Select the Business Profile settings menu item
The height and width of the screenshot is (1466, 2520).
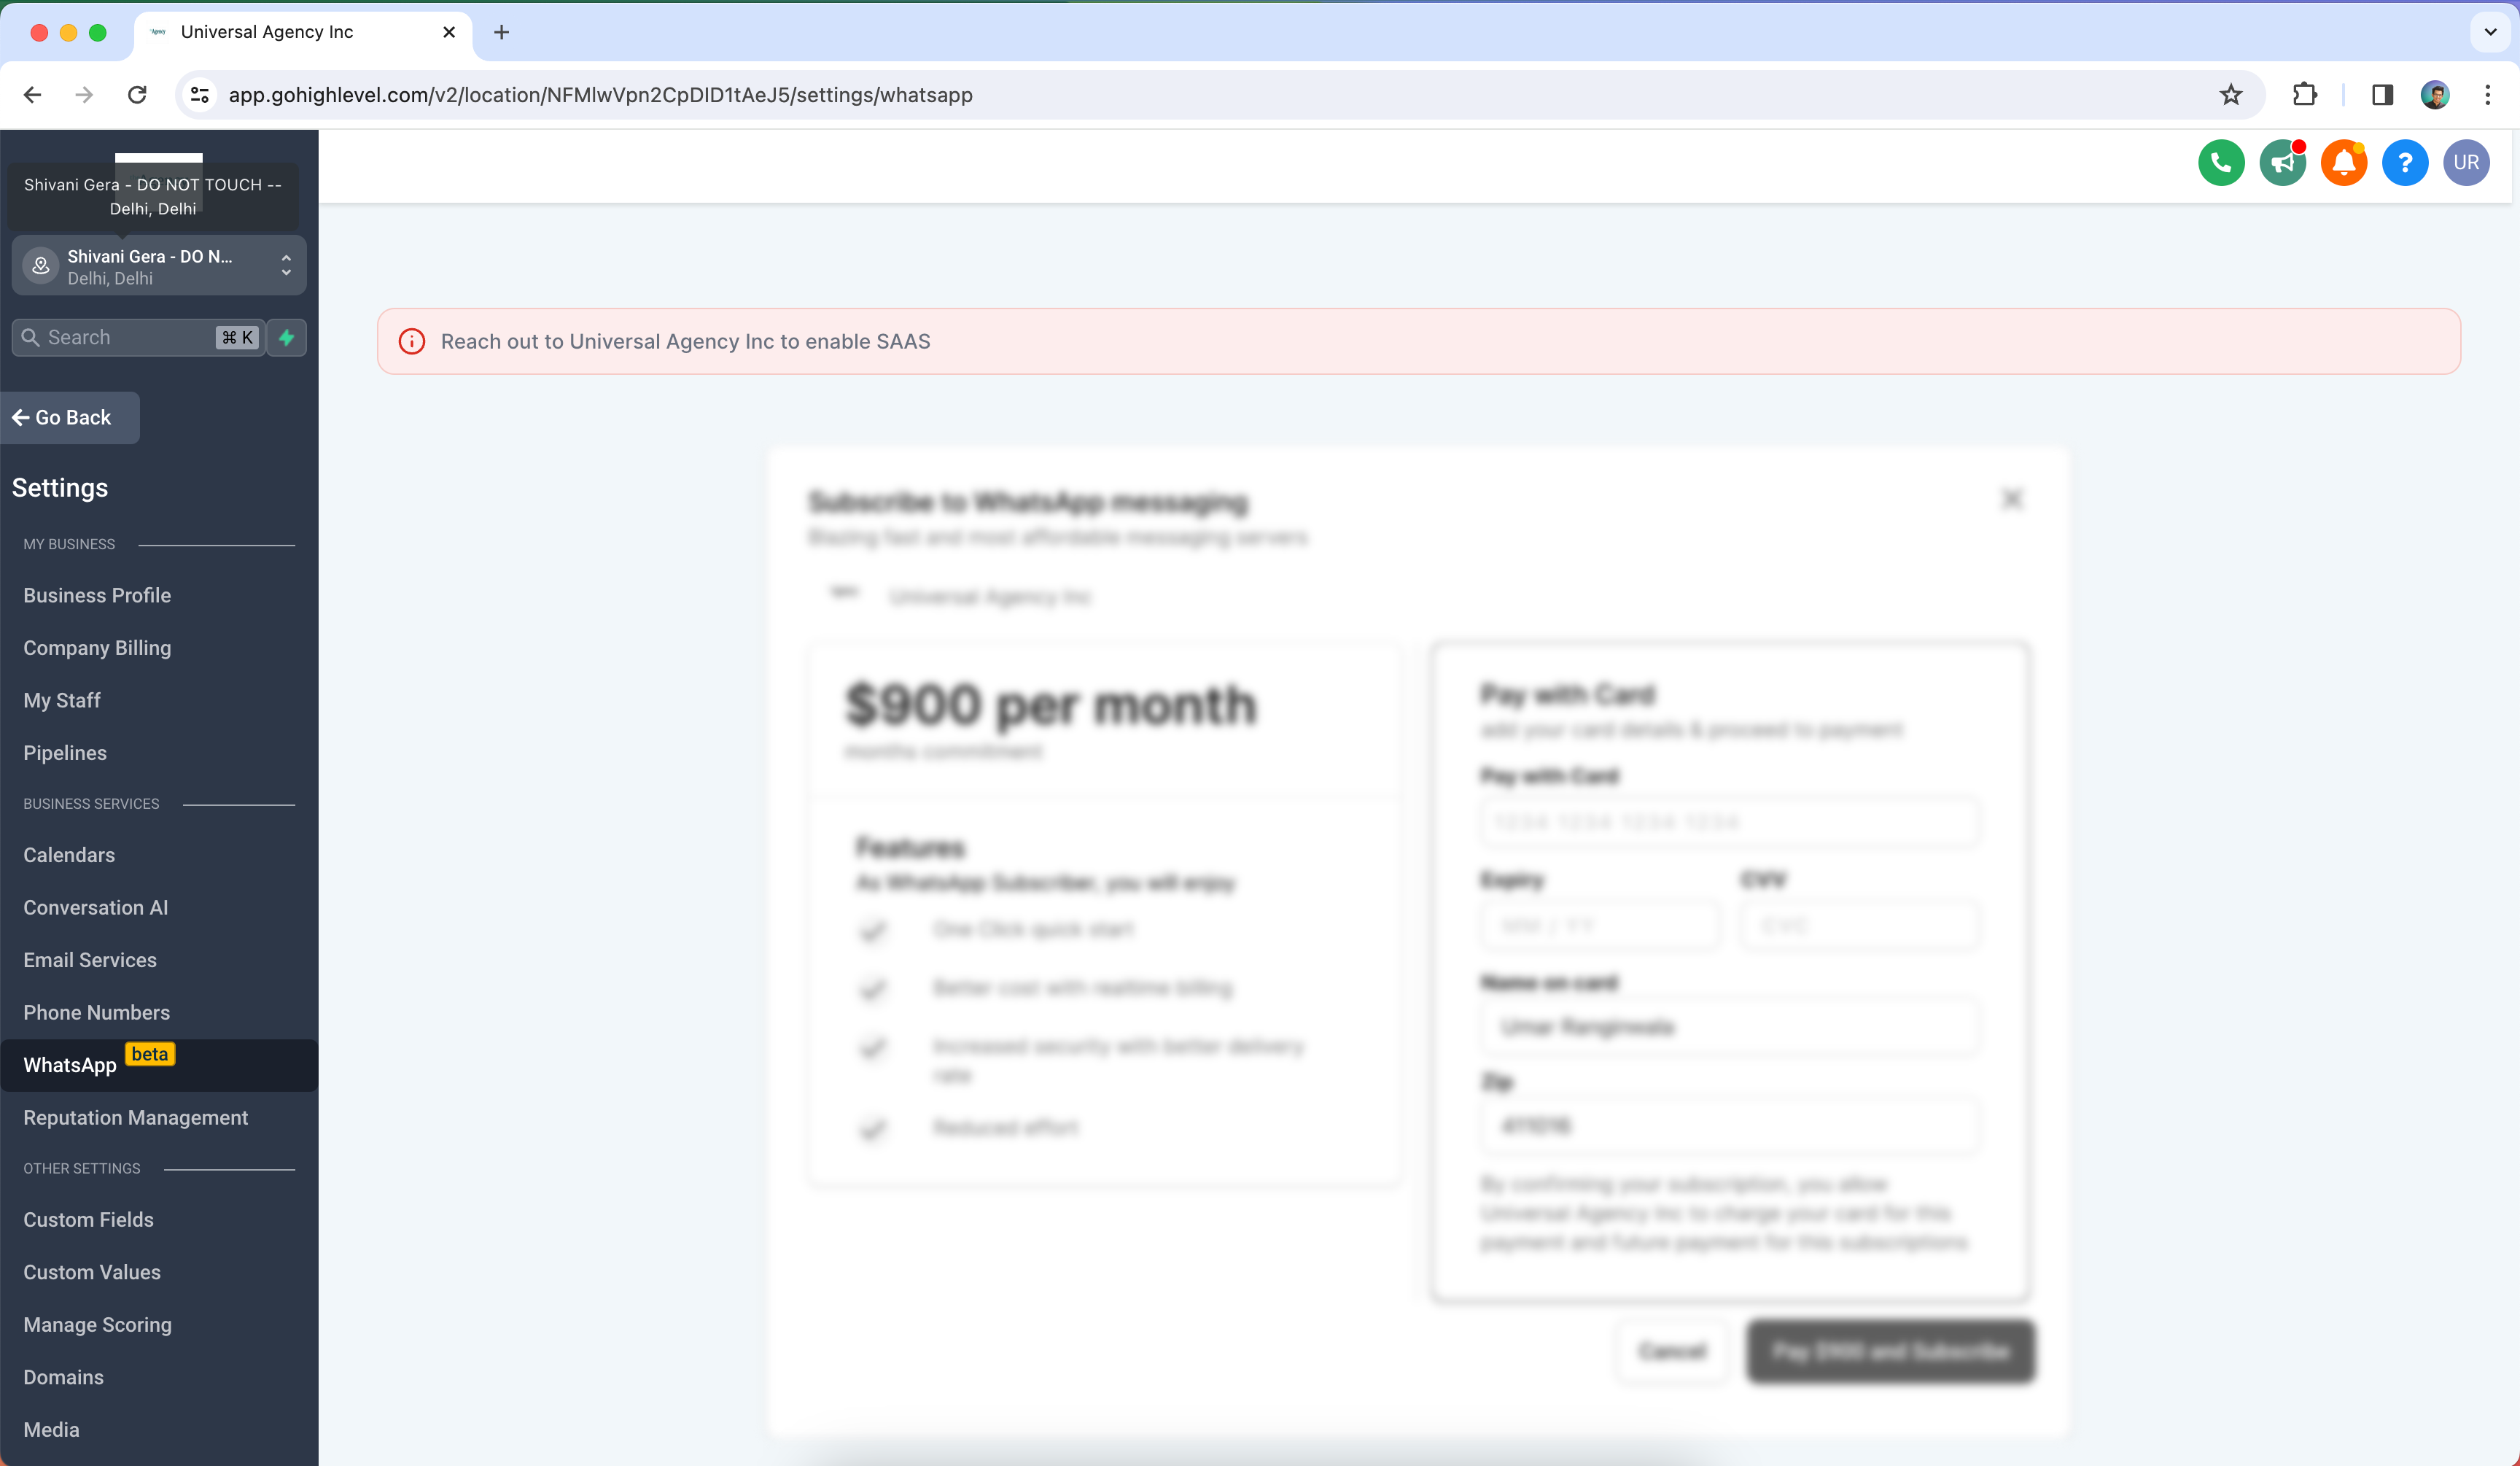(96, 594)
